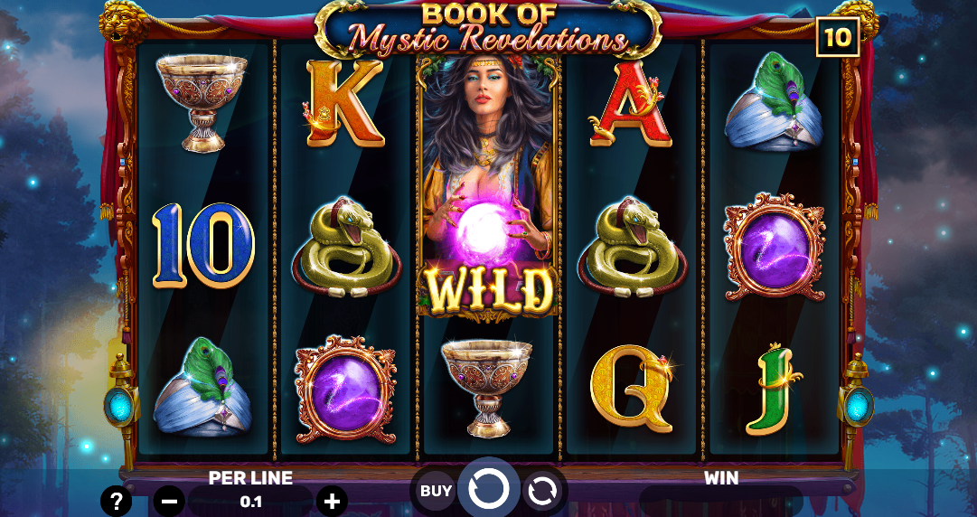Click the red A card symbol

click(629, 104)
